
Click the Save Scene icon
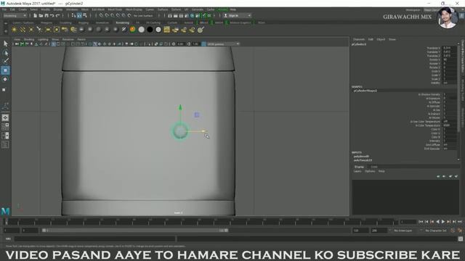coord(46,16)
